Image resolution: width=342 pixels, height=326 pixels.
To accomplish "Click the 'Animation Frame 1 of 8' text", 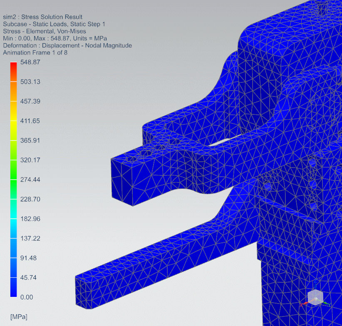I will (x=35, y=53).
